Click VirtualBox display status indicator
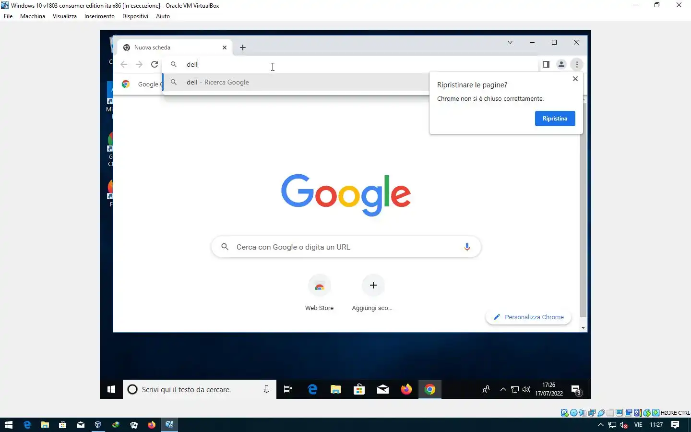Viewport: 691px width, 432px height. 619,413
